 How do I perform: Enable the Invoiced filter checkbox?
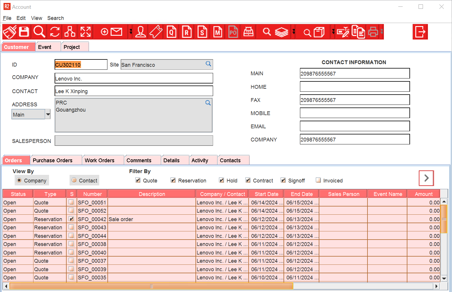tap(318, 180)
